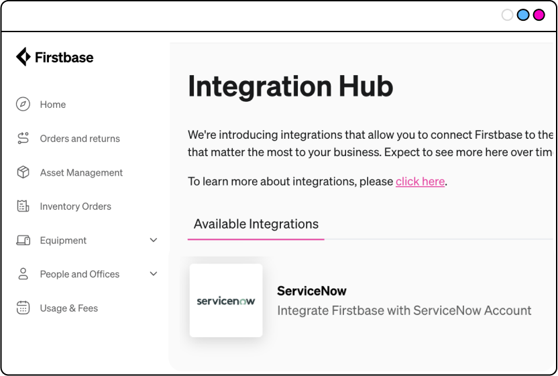Click the Asset Management box icon

(x=23, y=172)
